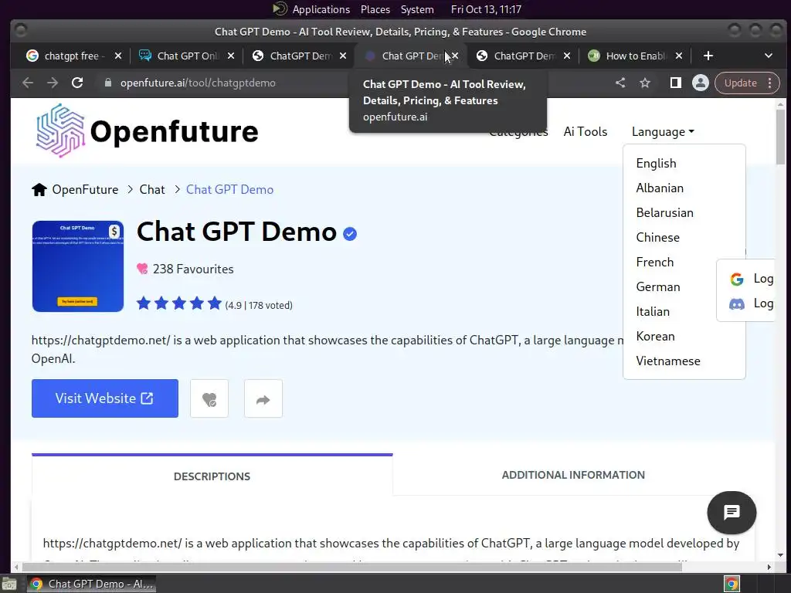The height and width of the screenshot is (593, 791).
Task: Open the Applications menu
Action: tap(321, 9)
